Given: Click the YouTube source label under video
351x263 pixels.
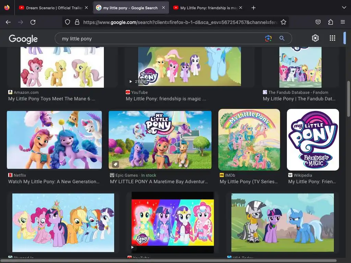Looking at the screenshot, I should click(139, 92).
